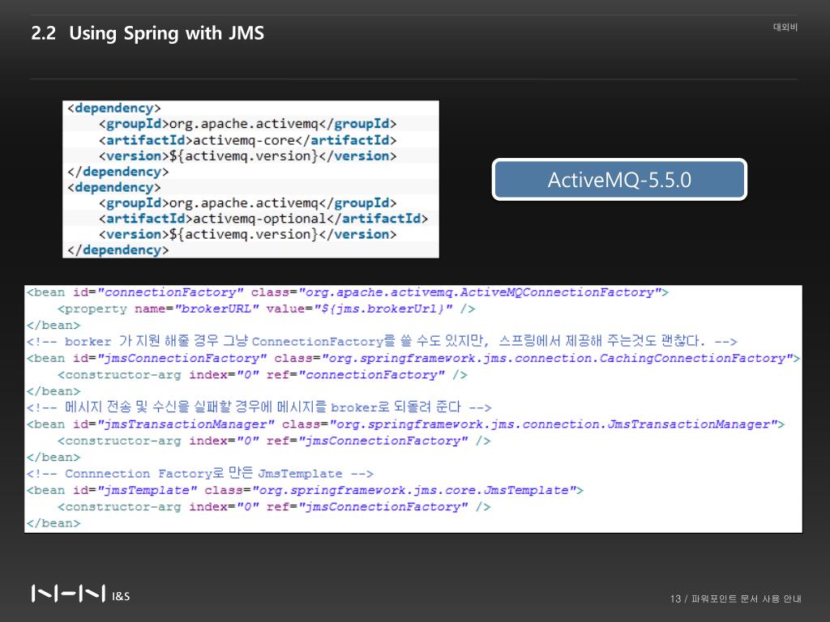Click the section number '2.2'
This screenshot has height=622, width=830.
[x=44, y=33]
